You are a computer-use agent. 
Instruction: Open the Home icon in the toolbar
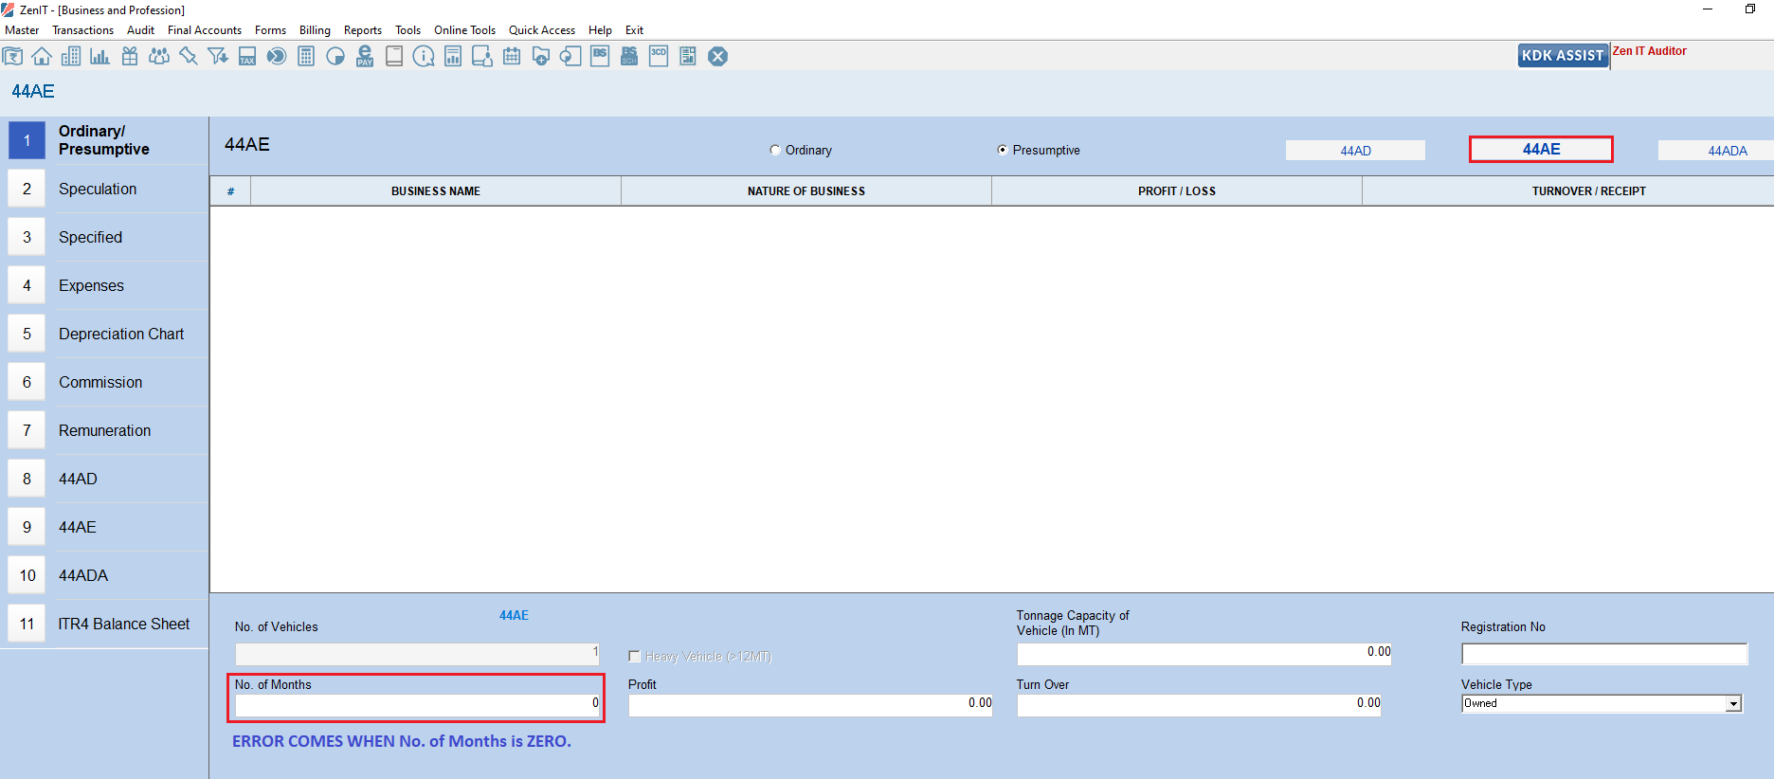click(x=42, y=57)
